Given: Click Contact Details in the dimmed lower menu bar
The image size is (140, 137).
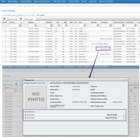Looking at the screenshot, I should (x=69, y=67).
